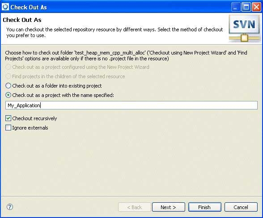The height and width of the screenshot is (218, 263).
Task: Click the Eclipse icon in title bar
Action: (x=5, y=7)
